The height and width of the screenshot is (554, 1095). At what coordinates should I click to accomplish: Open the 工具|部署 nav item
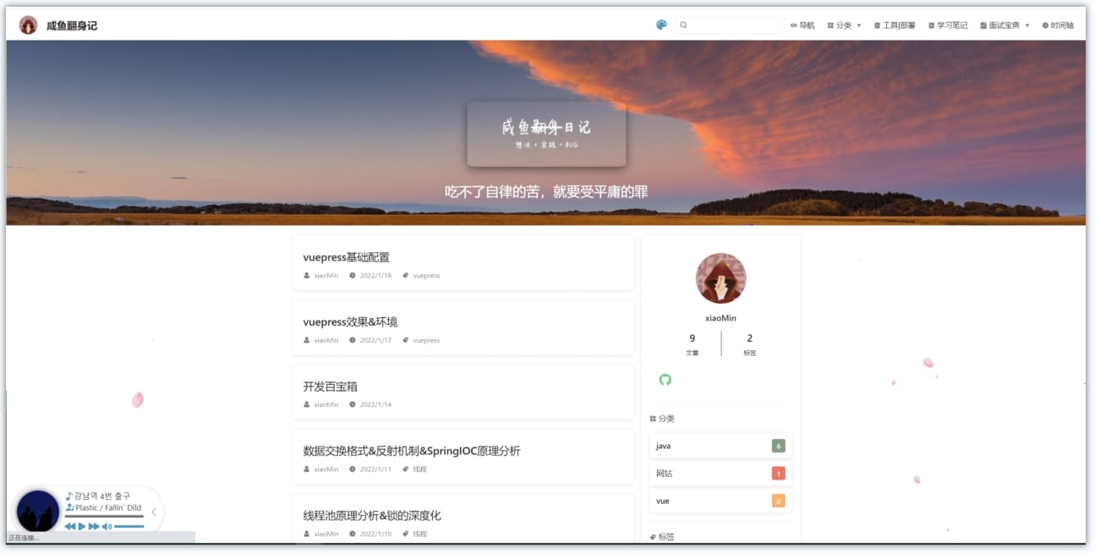click(x=895, y=25)
